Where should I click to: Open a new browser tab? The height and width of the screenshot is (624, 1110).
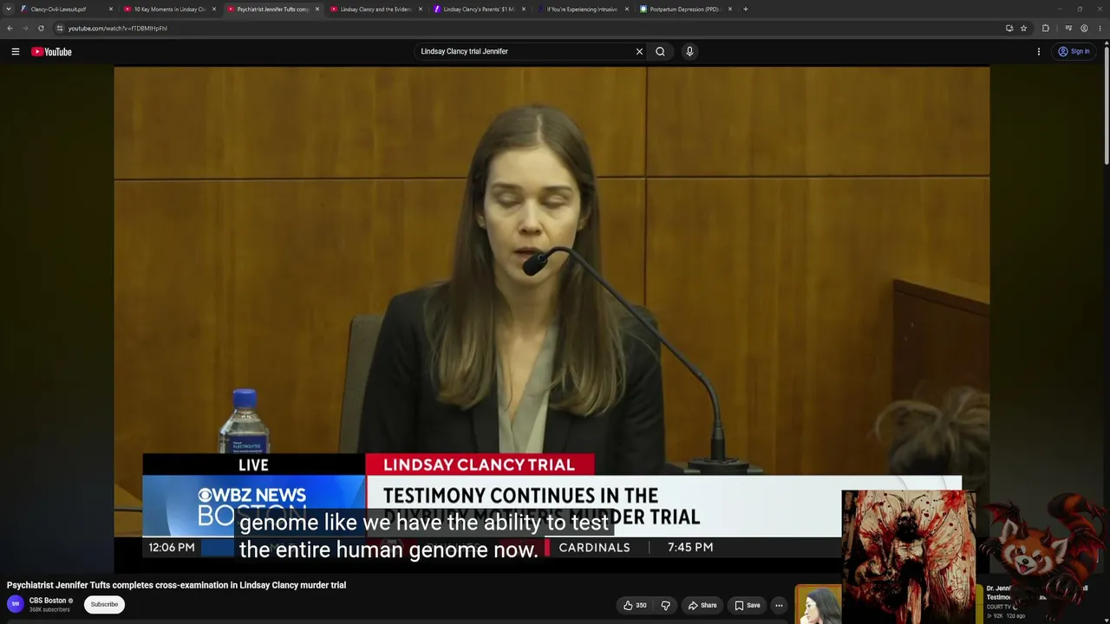(746, 10)
